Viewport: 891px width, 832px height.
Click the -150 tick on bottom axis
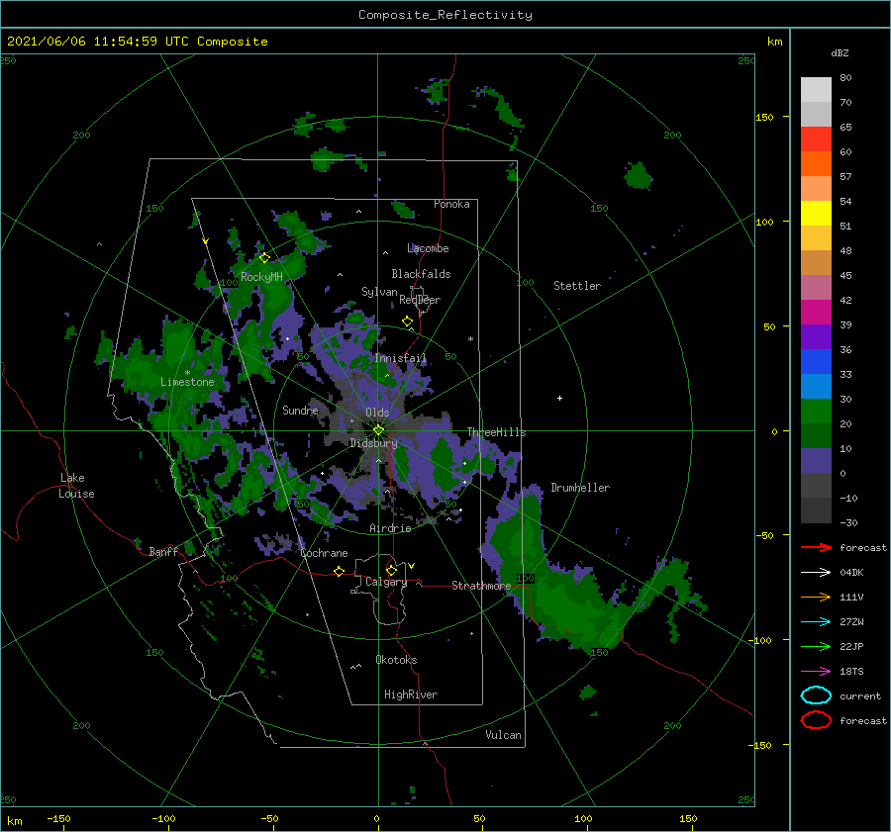click(58, 818)
